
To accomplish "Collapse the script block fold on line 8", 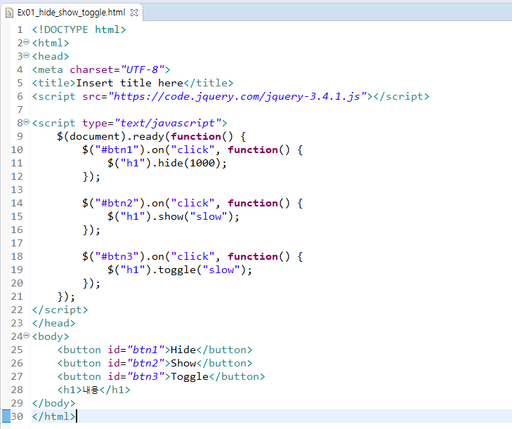I will pyautogui.click(x=27, y=122).
